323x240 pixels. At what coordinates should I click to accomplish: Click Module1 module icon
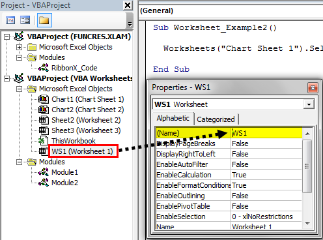point(44,172)
